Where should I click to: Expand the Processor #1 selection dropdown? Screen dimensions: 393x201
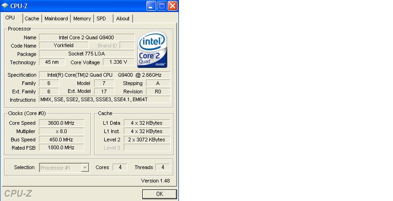85,168
